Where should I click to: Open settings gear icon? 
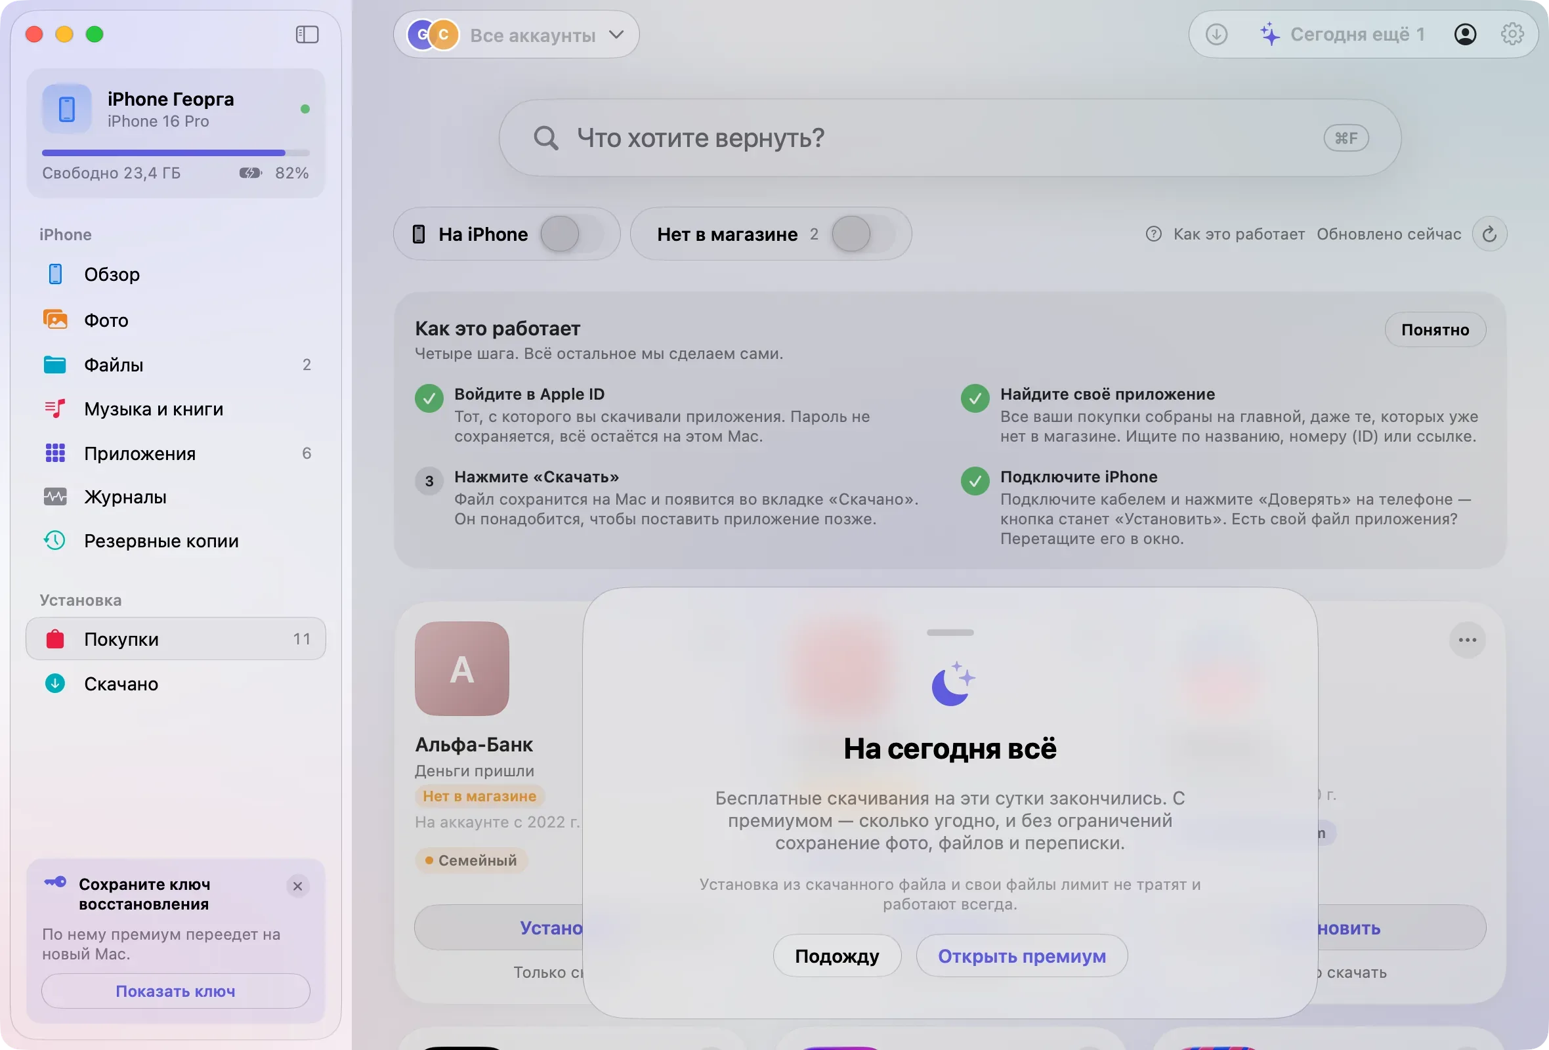click(1512, 35)
